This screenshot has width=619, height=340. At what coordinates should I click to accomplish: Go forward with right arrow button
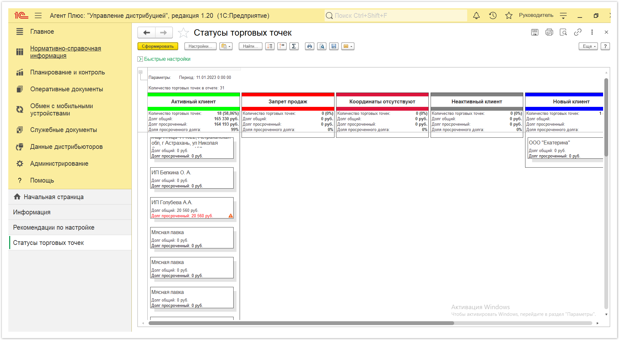pyautogui.click(x=164, y=32)
